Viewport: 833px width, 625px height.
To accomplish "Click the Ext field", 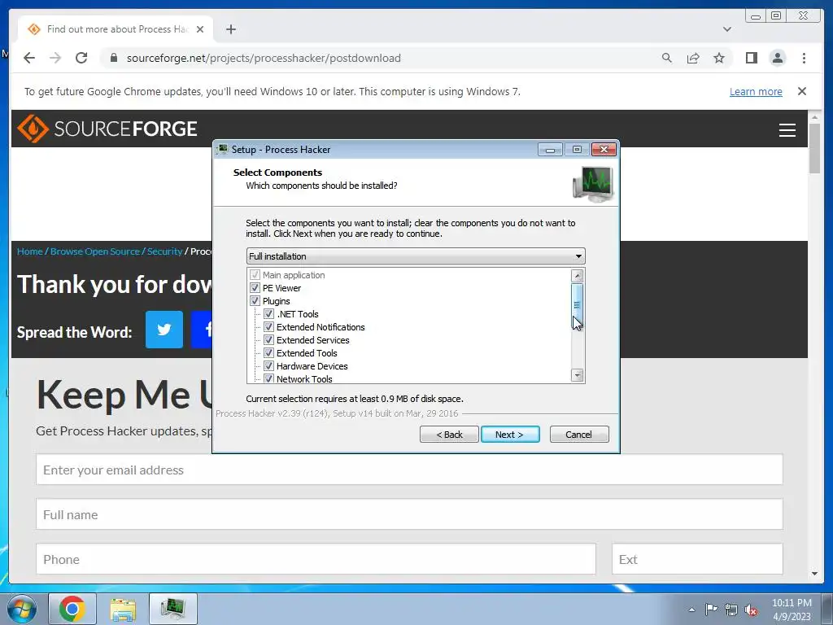I will 697,558.
